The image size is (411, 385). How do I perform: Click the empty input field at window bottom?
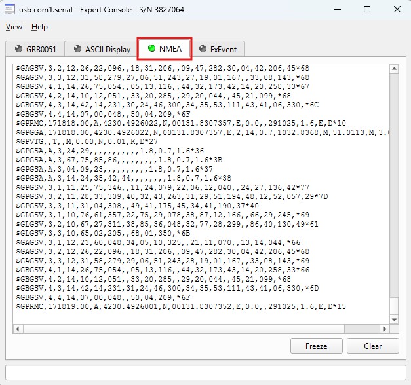pyautogui.click(x=205, y=371)
